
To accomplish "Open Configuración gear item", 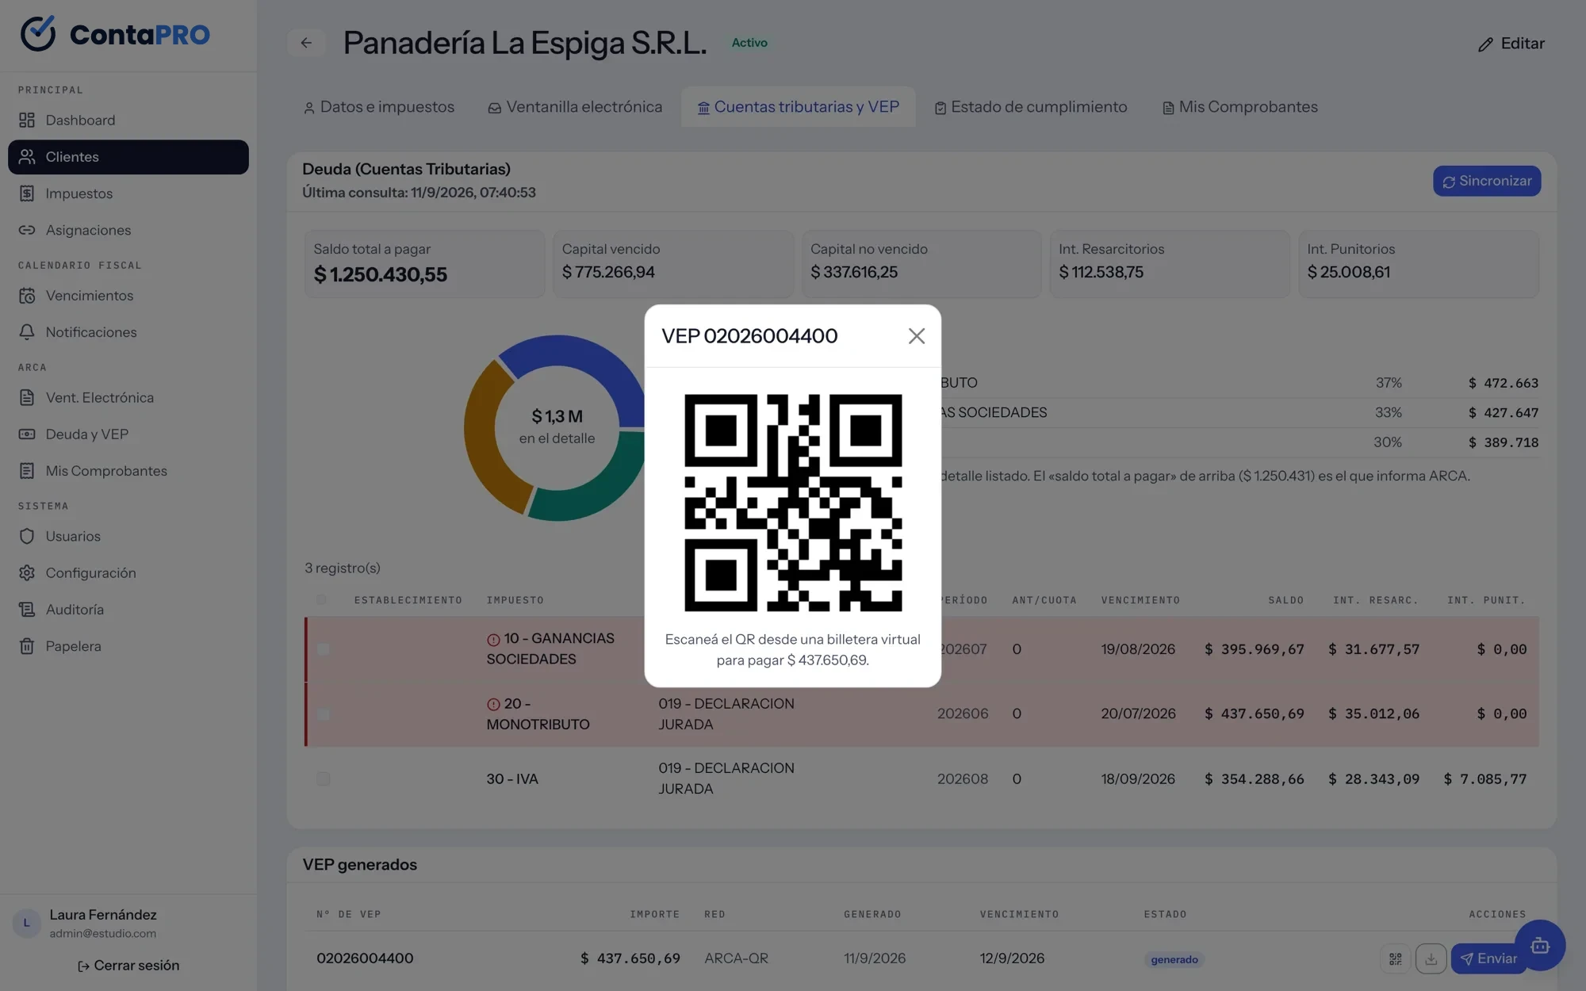I will coord(128,573).
